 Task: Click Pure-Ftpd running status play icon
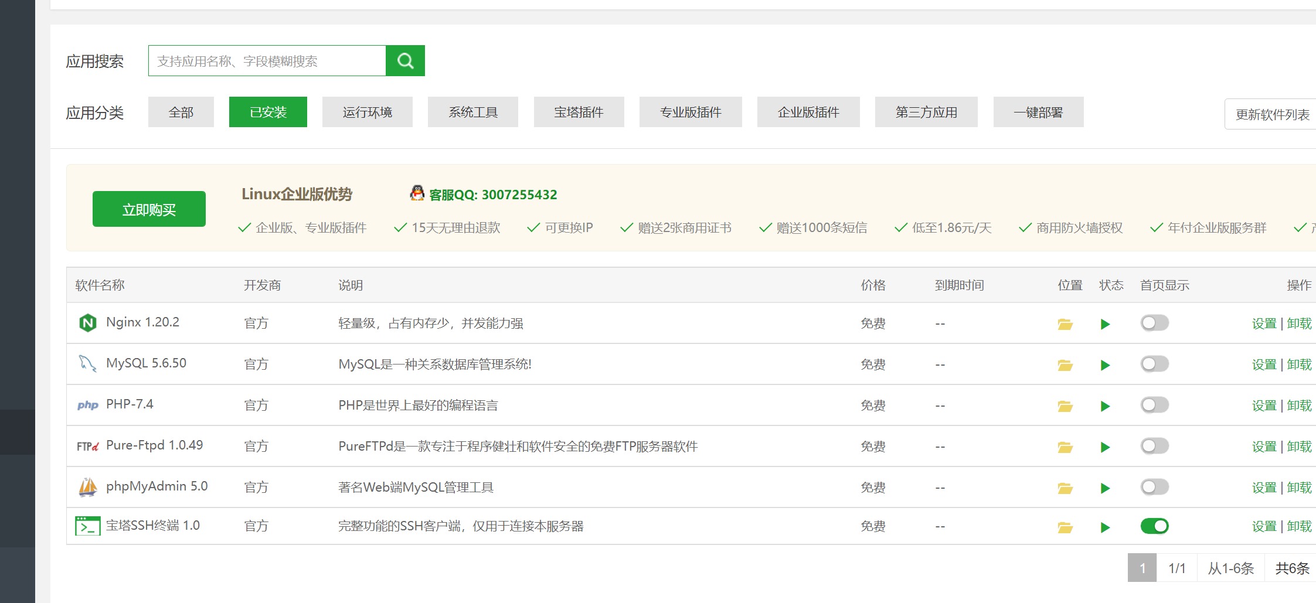1105,447
